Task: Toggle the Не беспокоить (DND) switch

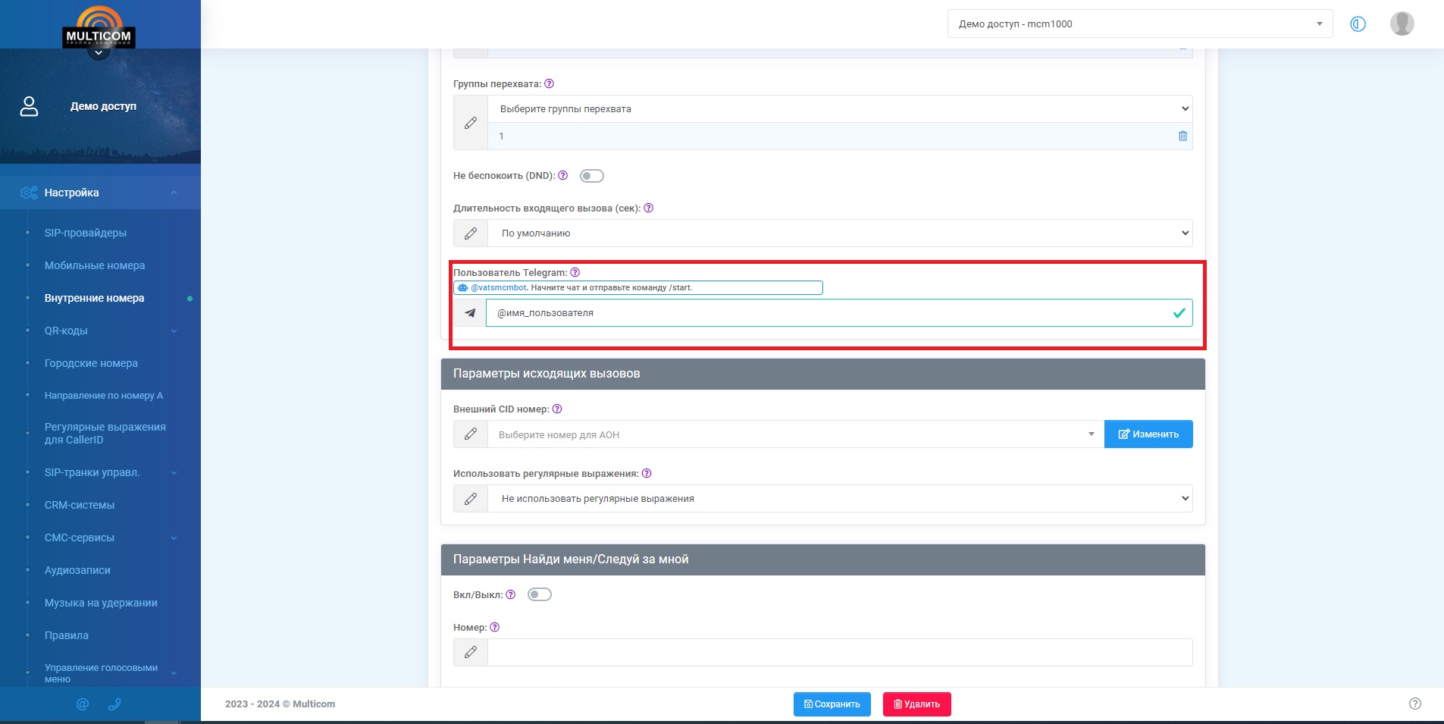Action: pyautogui.click(x=591, y=176)
